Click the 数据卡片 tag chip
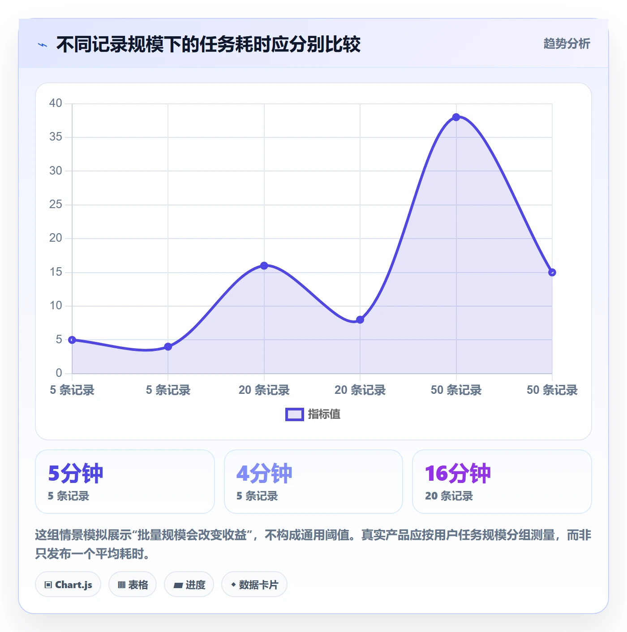This screenshot has width=627, height=632. pyautogui.click(x=254, y=585)
